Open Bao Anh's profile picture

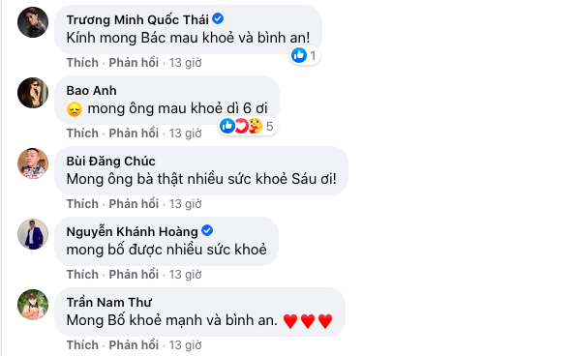pyautogui.click(x=33, y=93)
